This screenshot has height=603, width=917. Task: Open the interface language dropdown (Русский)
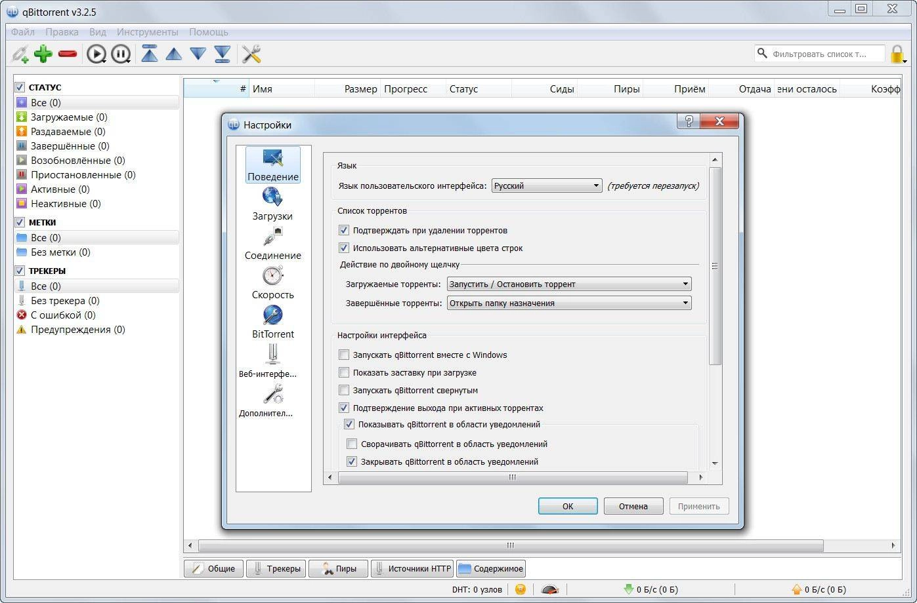point(547,186)
